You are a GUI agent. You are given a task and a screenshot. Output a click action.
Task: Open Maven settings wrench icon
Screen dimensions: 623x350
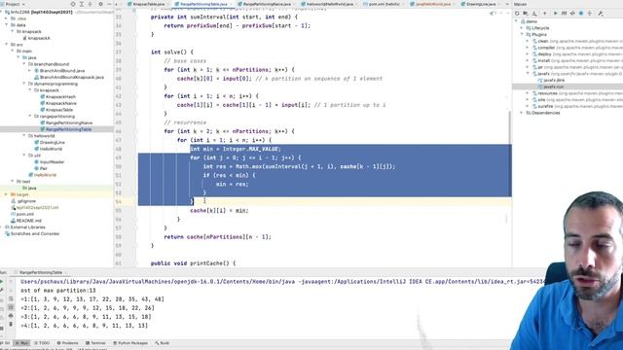tap(601, 14)
